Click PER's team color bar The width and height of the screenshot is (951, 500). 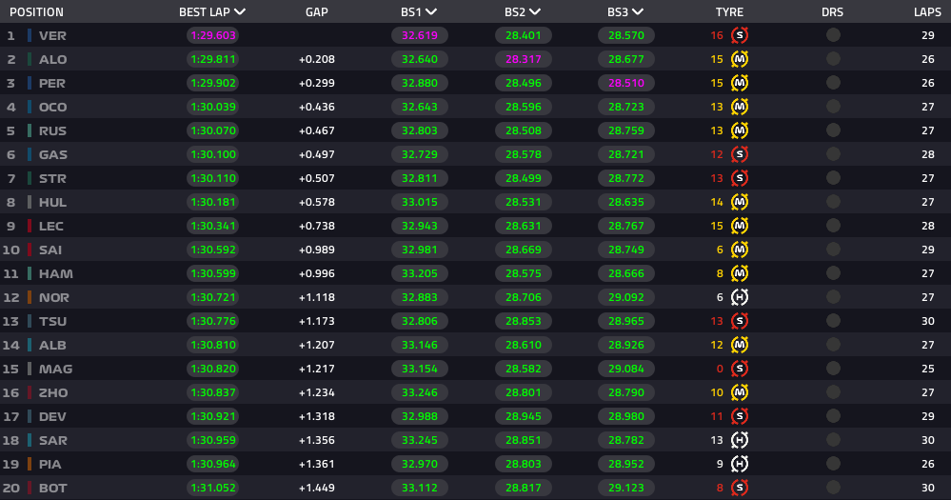[x=30, y=83]
